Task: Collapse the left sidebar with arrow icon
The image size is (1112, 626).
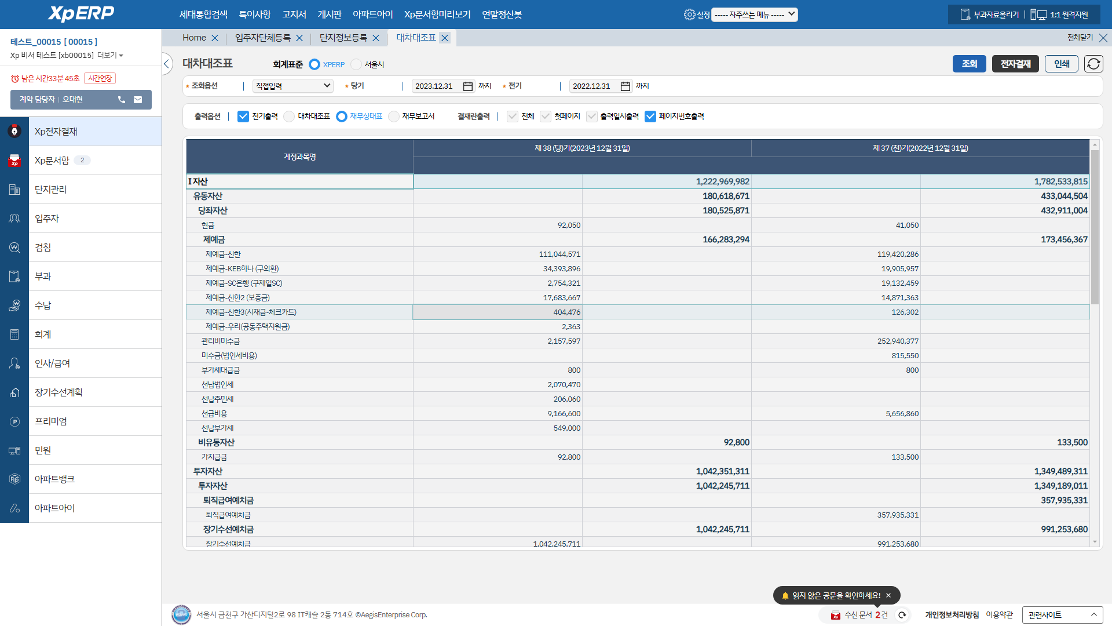Action: pos(167,64)
